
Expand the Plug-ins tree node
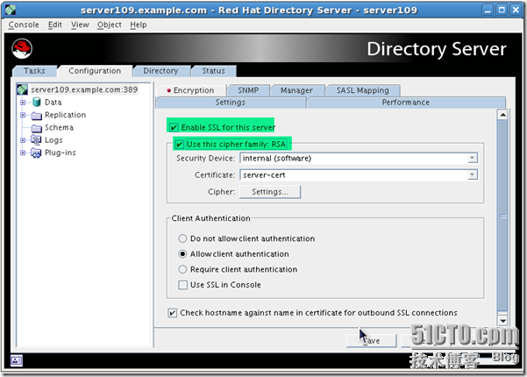pos(23,153)
